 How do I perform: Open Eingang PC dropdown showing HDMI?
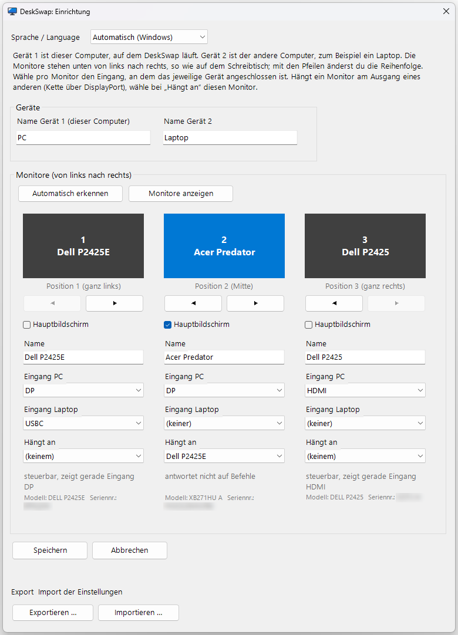click(x=365, y=390)
